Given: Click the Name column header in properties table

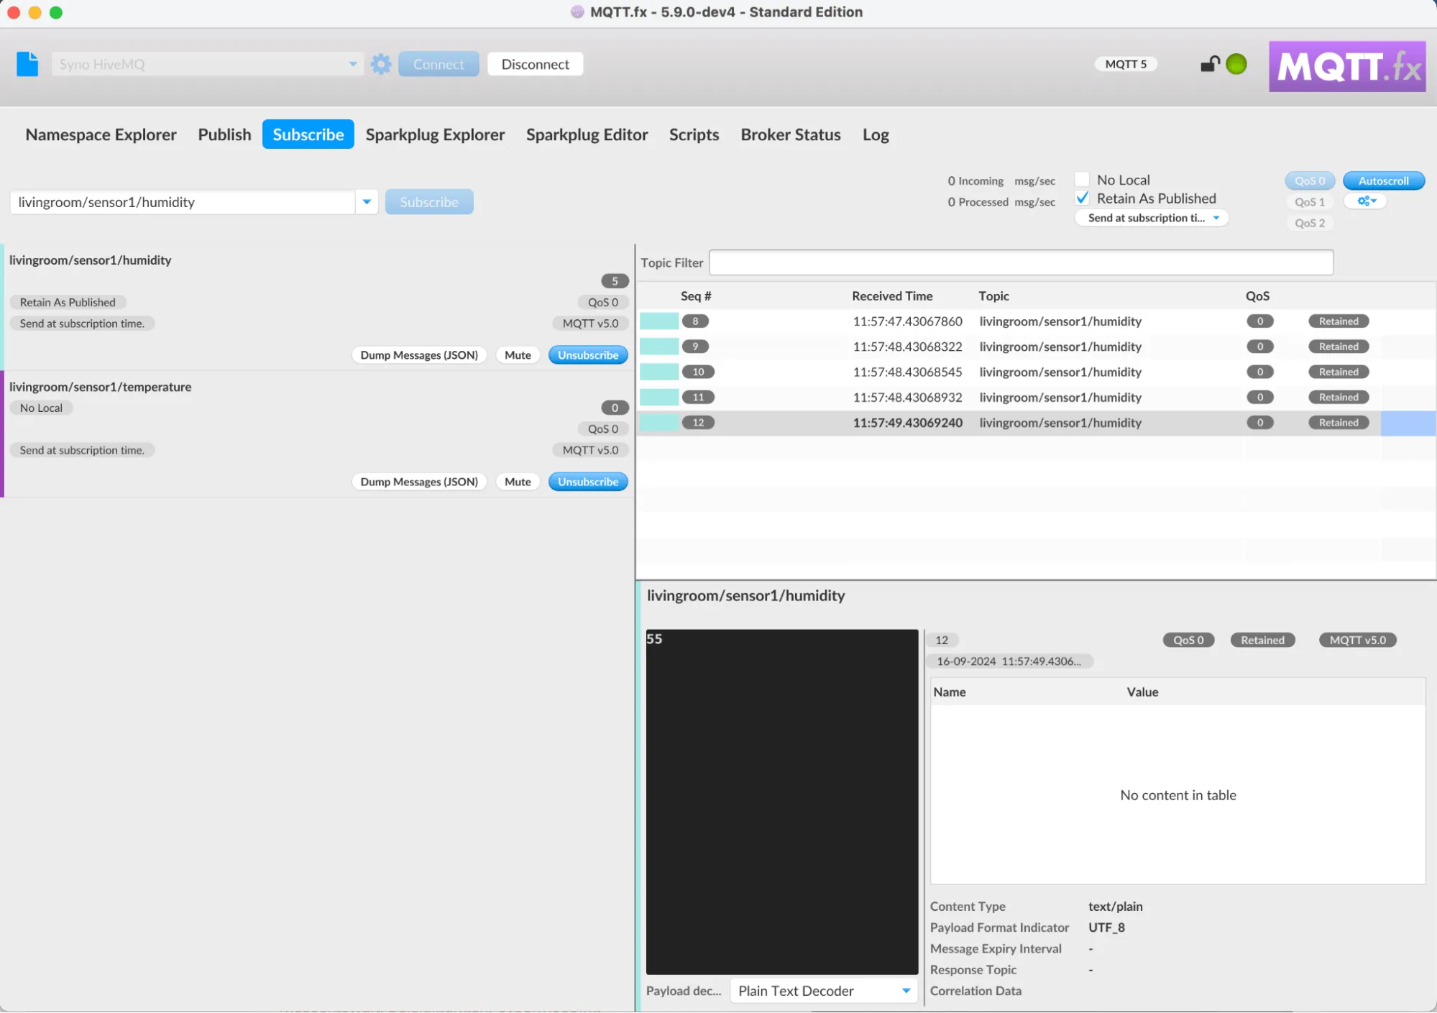Looking at the screenshot, I should click(x=949, y=692).
